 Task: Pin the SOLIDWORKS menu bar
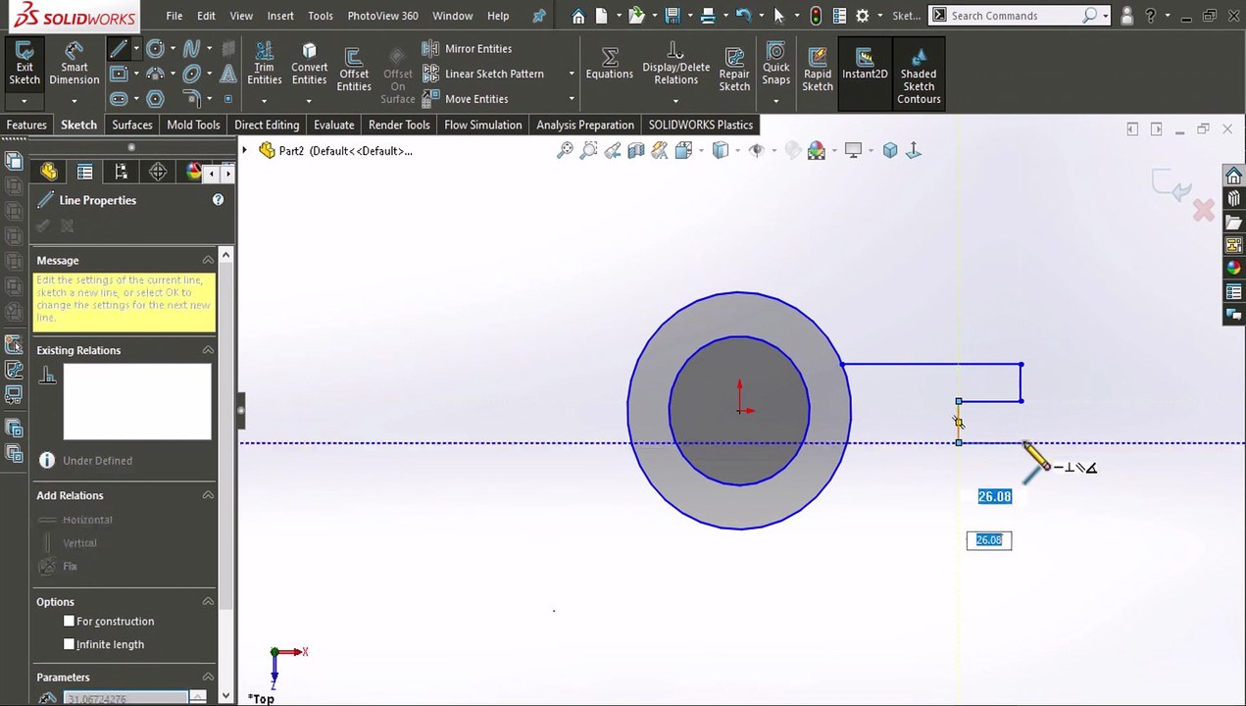pyautogui.click(x=539, y=16)
